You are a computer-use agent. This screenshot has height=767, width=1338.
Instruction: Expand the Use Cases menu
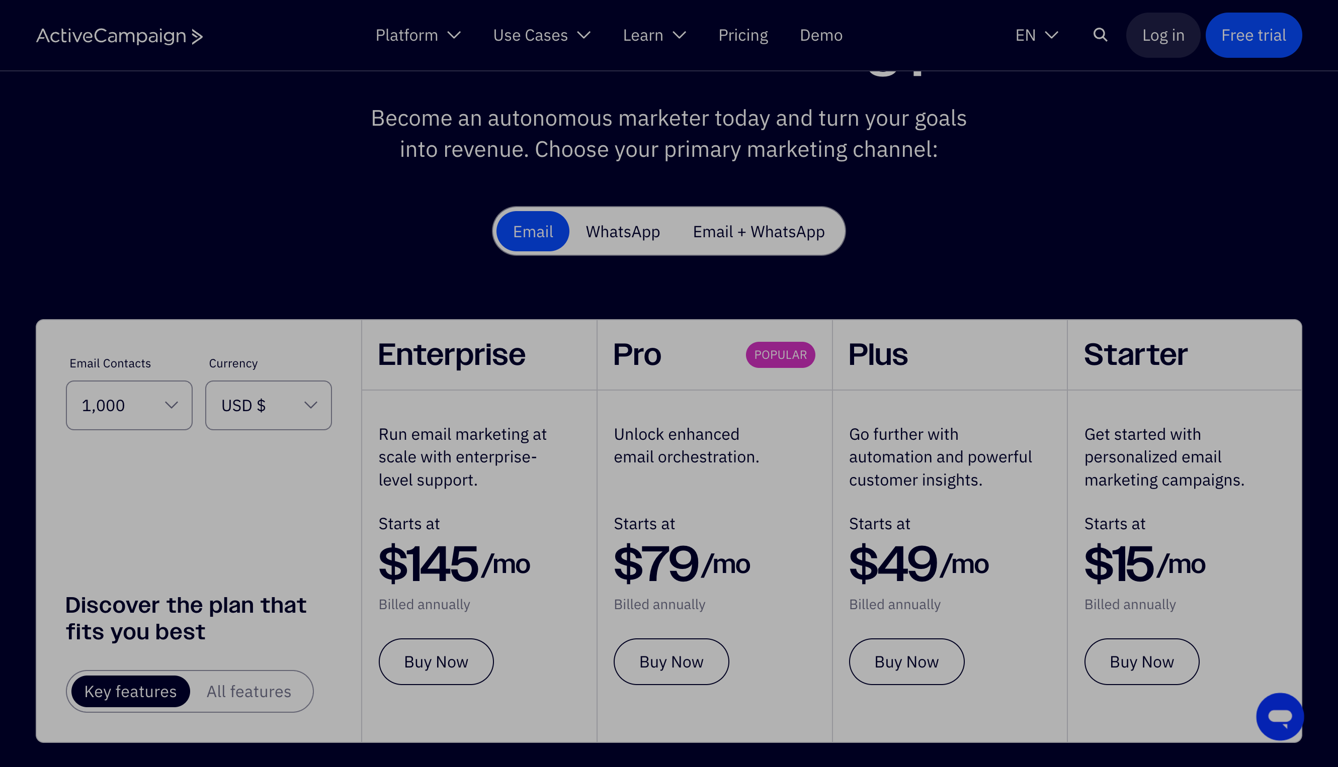(x=541, y=35)
